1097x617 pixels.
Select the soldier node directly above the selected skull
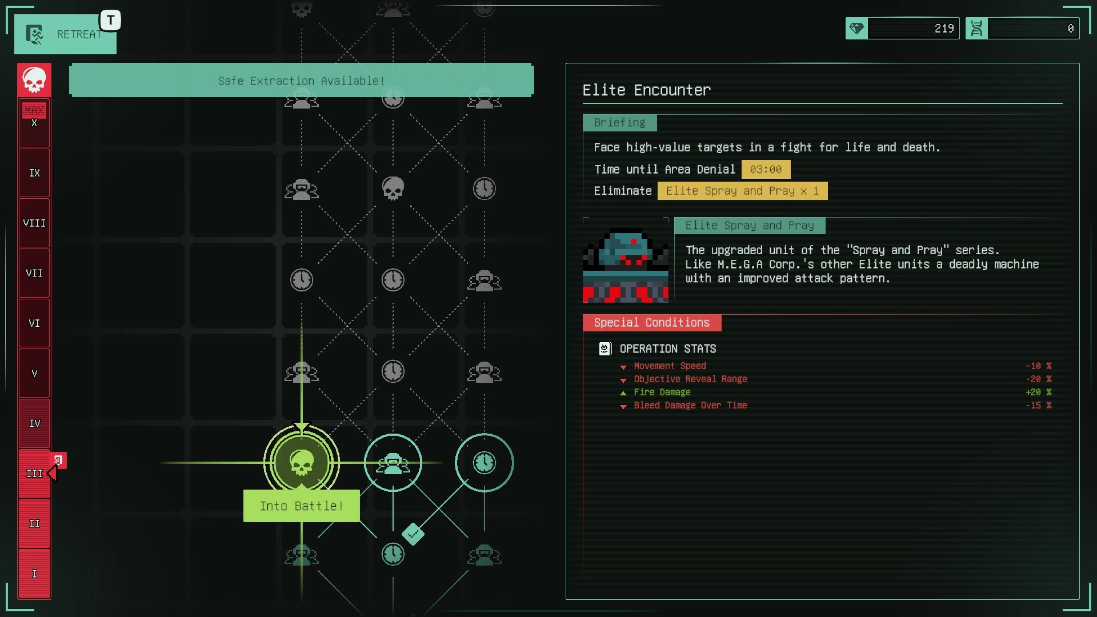coord(302,372)
